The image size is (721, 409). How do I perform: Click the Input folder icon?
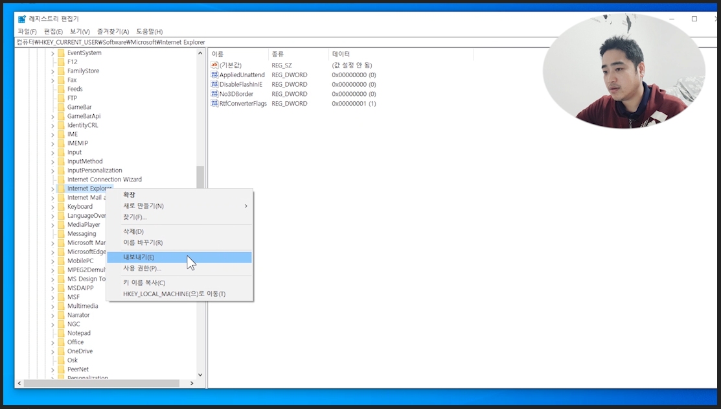coord(61,152)
